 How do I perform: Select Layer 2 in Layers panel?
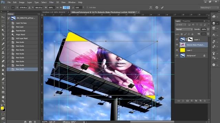pyautogui.click(x=191, y=50)
